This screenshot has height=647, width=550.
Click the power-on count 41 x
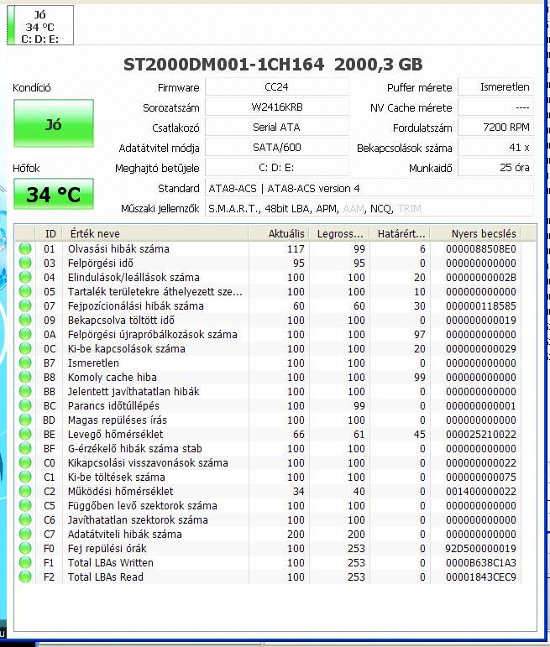click(x=496, y=148)
